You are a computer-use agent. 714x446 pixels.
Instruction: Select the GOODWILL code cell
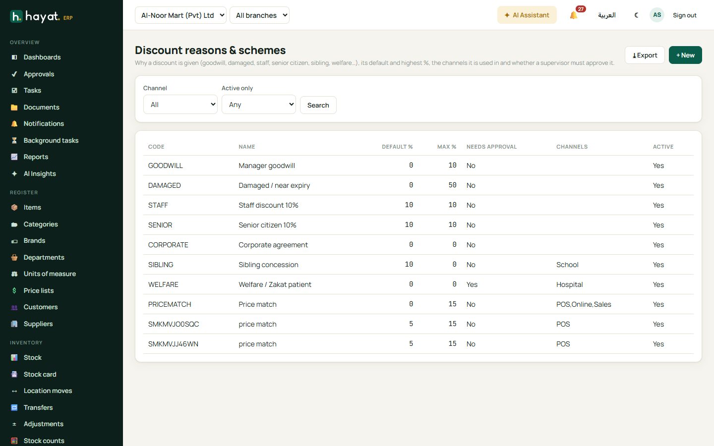(166, 166)
